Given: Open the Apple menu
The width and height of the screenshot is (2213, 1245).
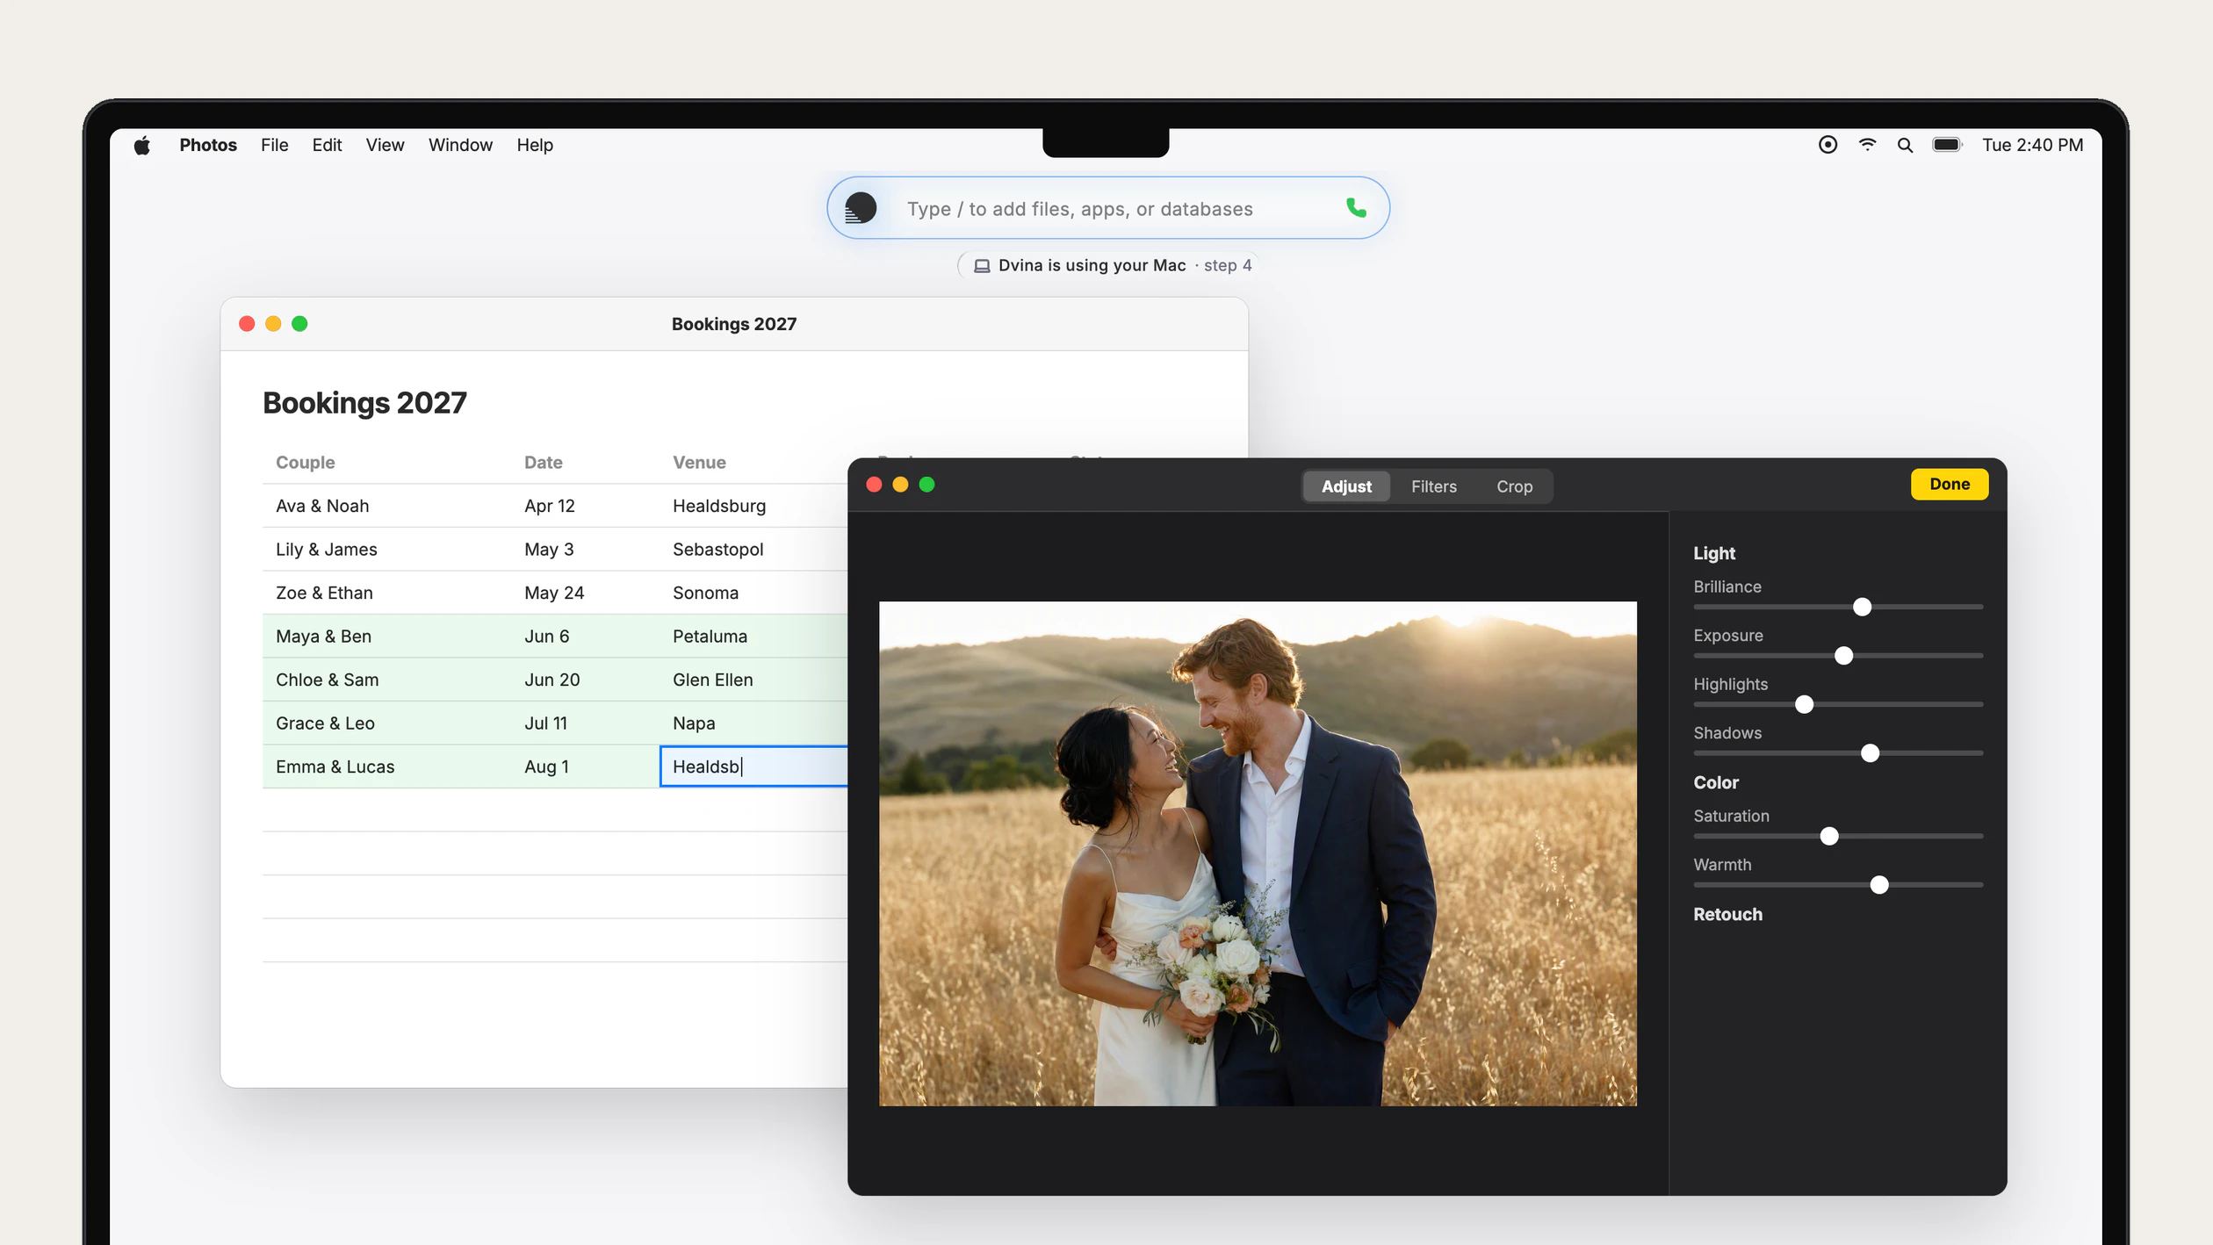Looking at the screenshot, I should pos(142,145).
